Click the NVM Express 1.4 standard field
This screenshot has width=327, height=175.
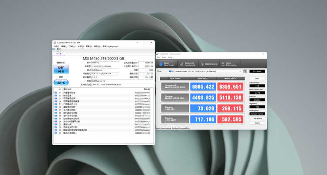point(122,81)
